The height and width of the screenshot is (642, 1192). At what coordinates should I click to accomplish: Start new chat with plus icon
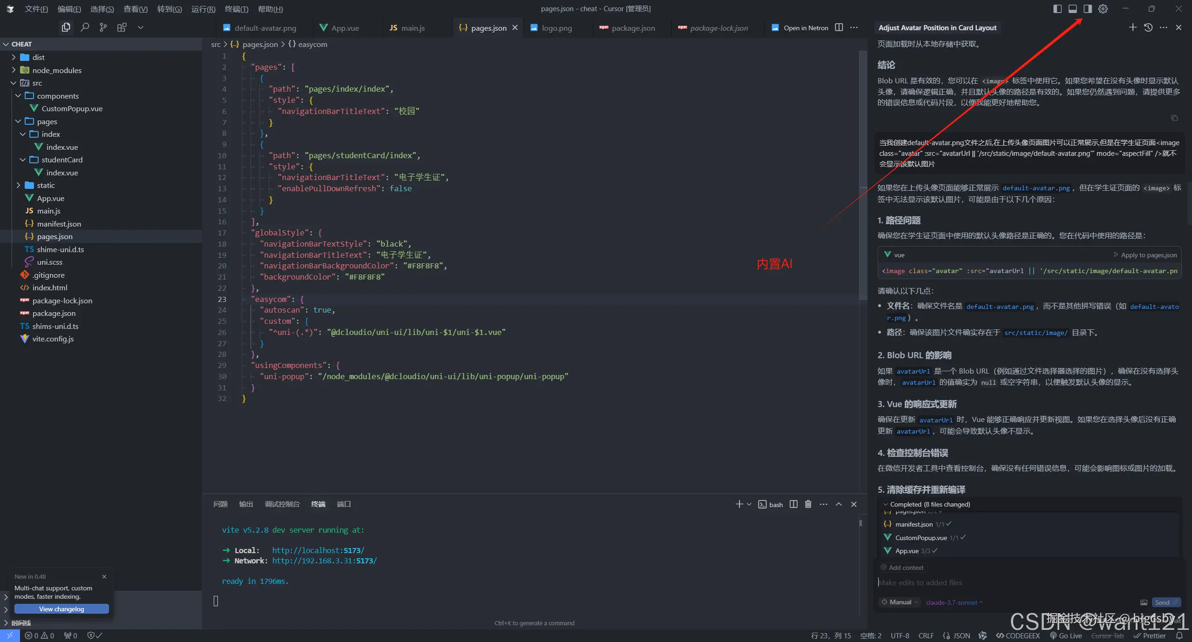click(x=1133, y=27)
